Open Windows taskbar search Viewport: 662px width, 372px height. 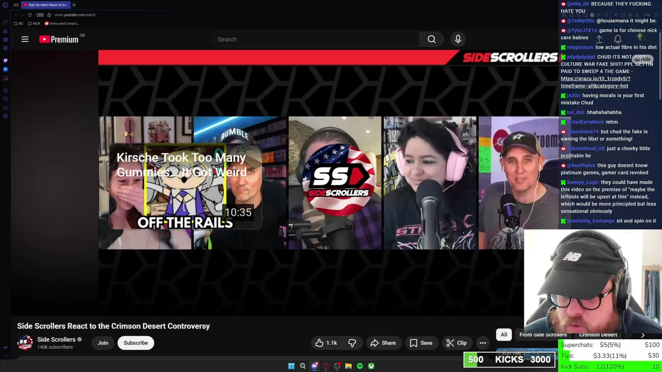click(303, 366)
